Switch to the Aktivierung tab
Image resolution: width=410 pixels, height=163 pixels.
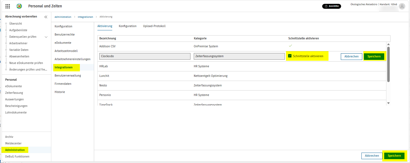tap(105, 26)
